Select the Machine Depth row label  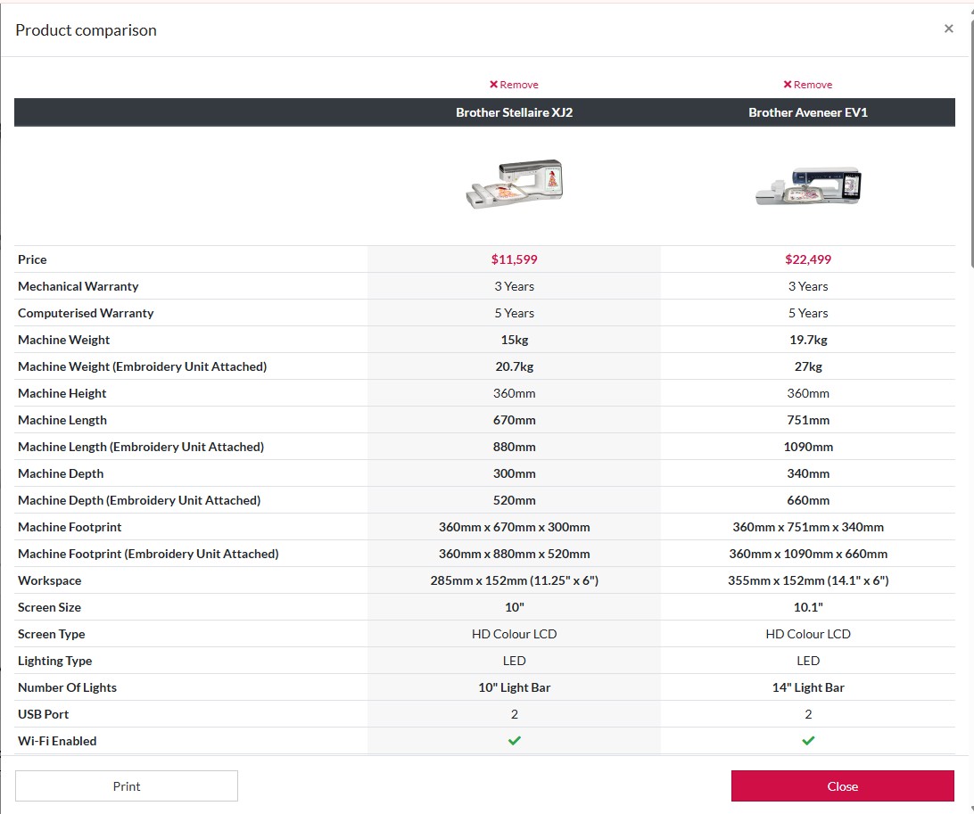[x=61, y=473]
